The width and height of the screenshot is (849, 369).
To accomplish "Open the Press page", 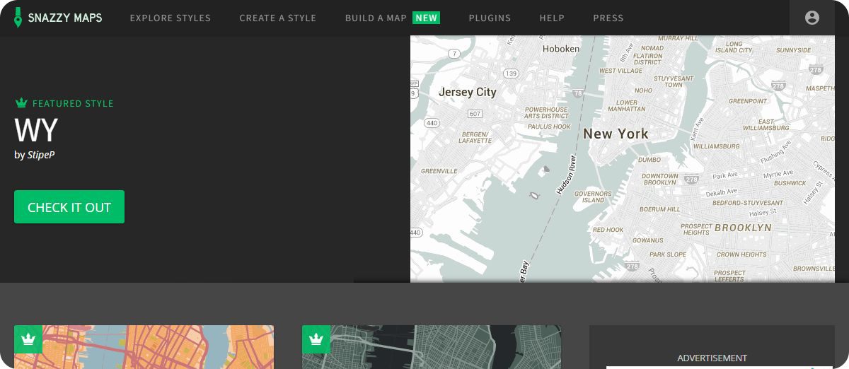I will click(608, 18).
